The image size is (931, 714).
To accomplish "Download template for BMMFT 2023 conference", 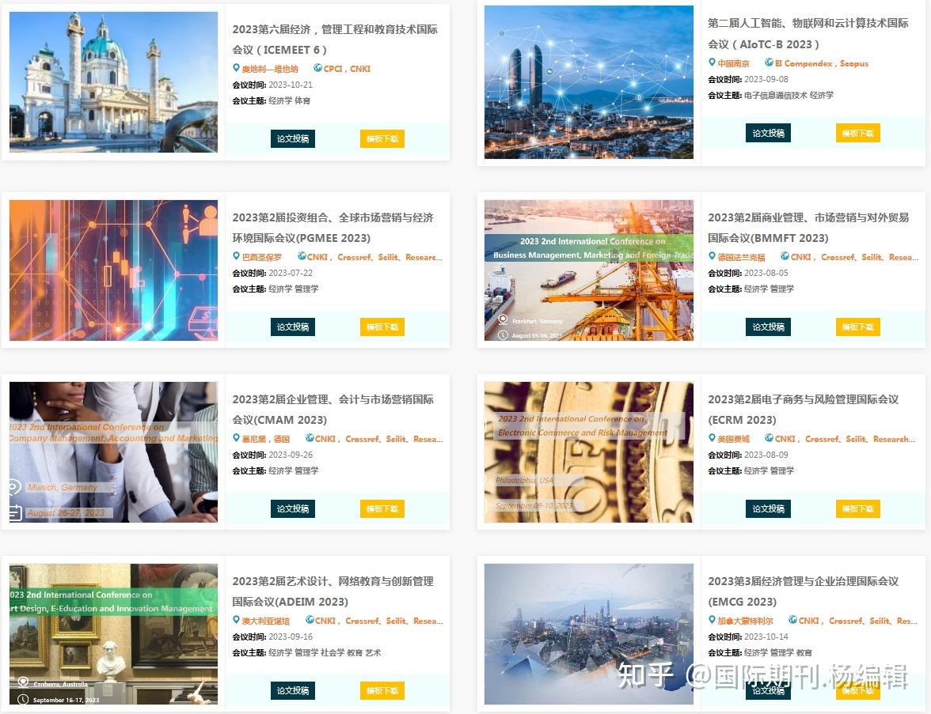I will [x=858, y=327].
